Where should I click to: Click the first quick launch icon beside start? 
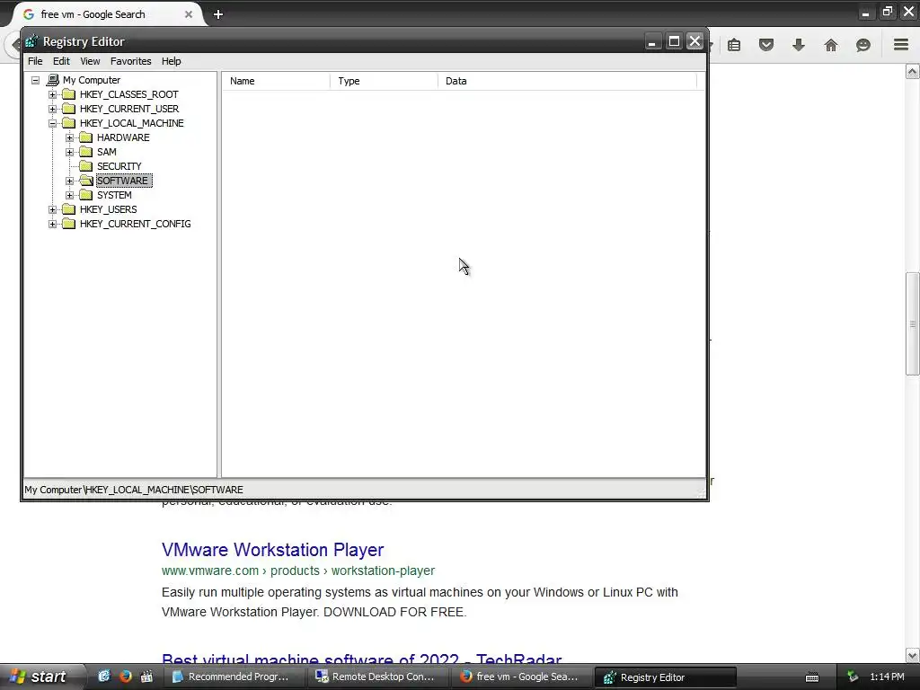(x=104, y=677)
